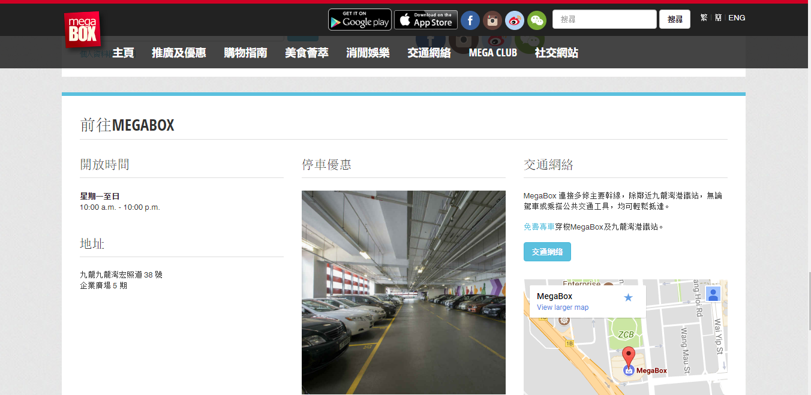Switch language to ENG

click(737, 18)
